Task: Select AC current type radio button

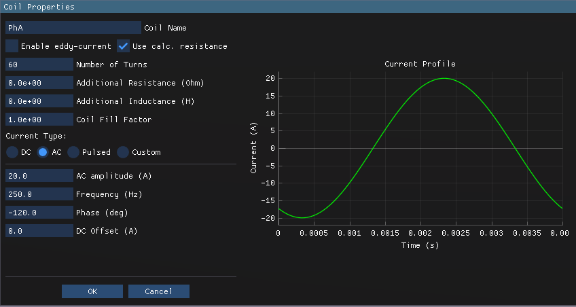Action: click(x=43, y=152)
